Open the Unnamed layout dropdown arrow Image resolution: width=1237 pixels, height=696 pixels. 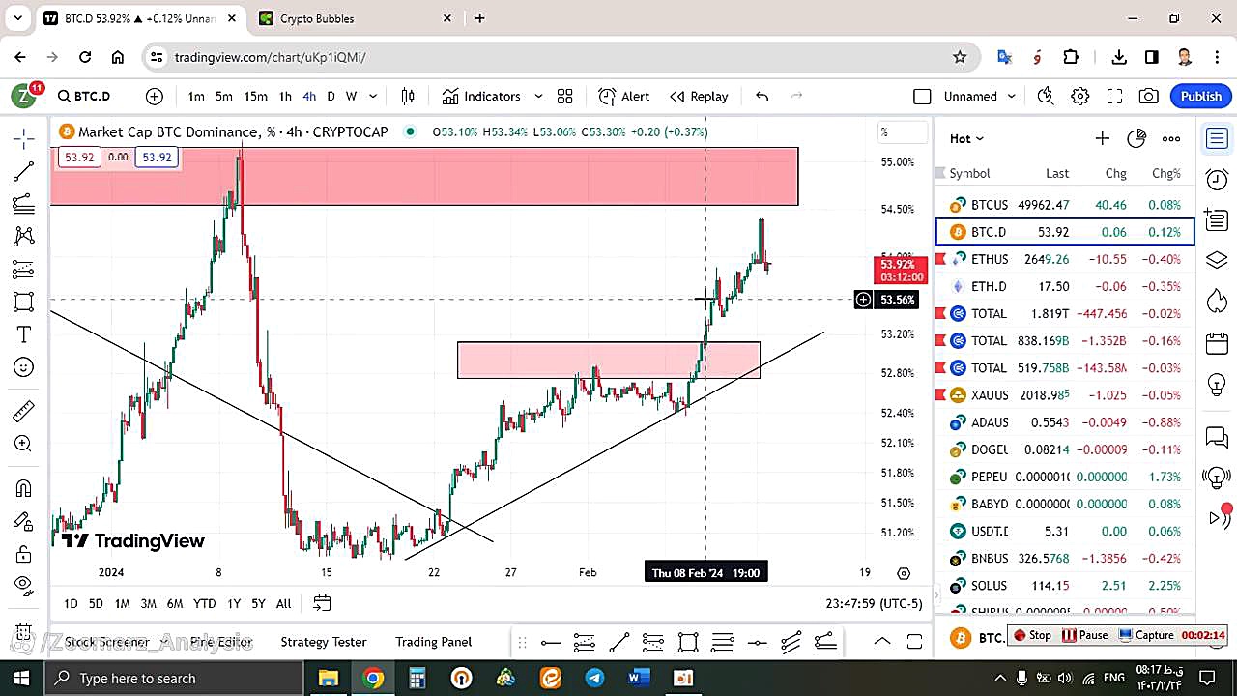point(1012,96)
